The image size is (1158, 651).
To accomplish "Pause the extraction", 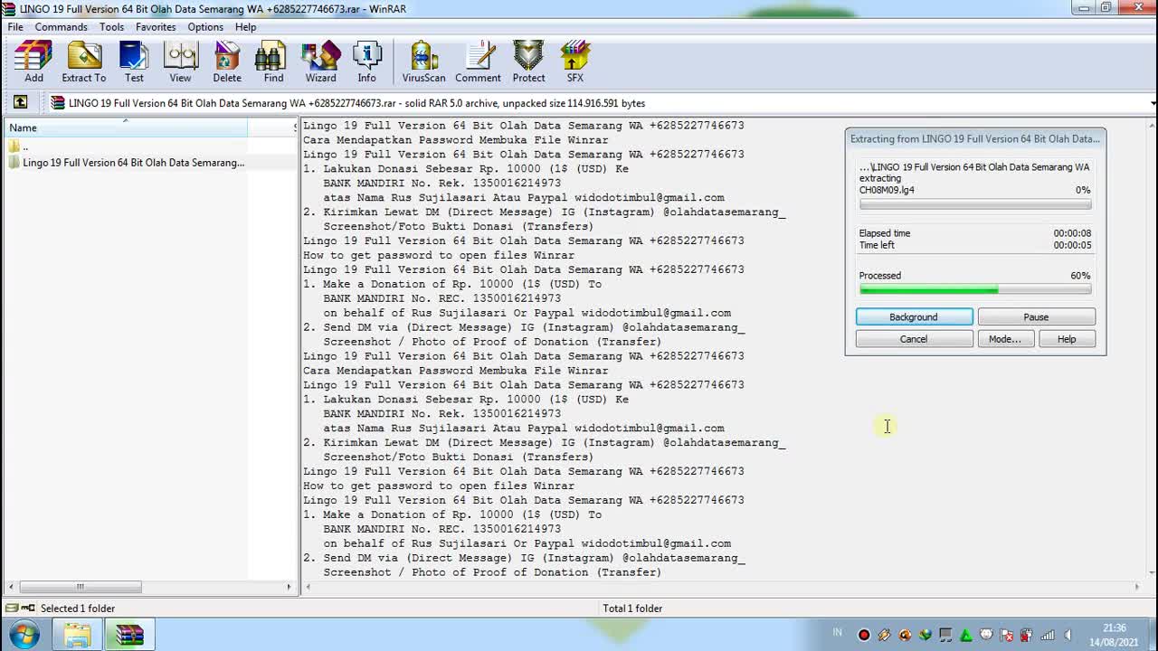I will (1036, 316).
